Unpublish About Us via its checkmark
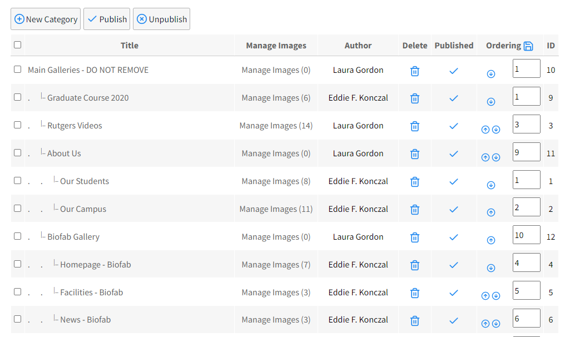 [454, 154]
